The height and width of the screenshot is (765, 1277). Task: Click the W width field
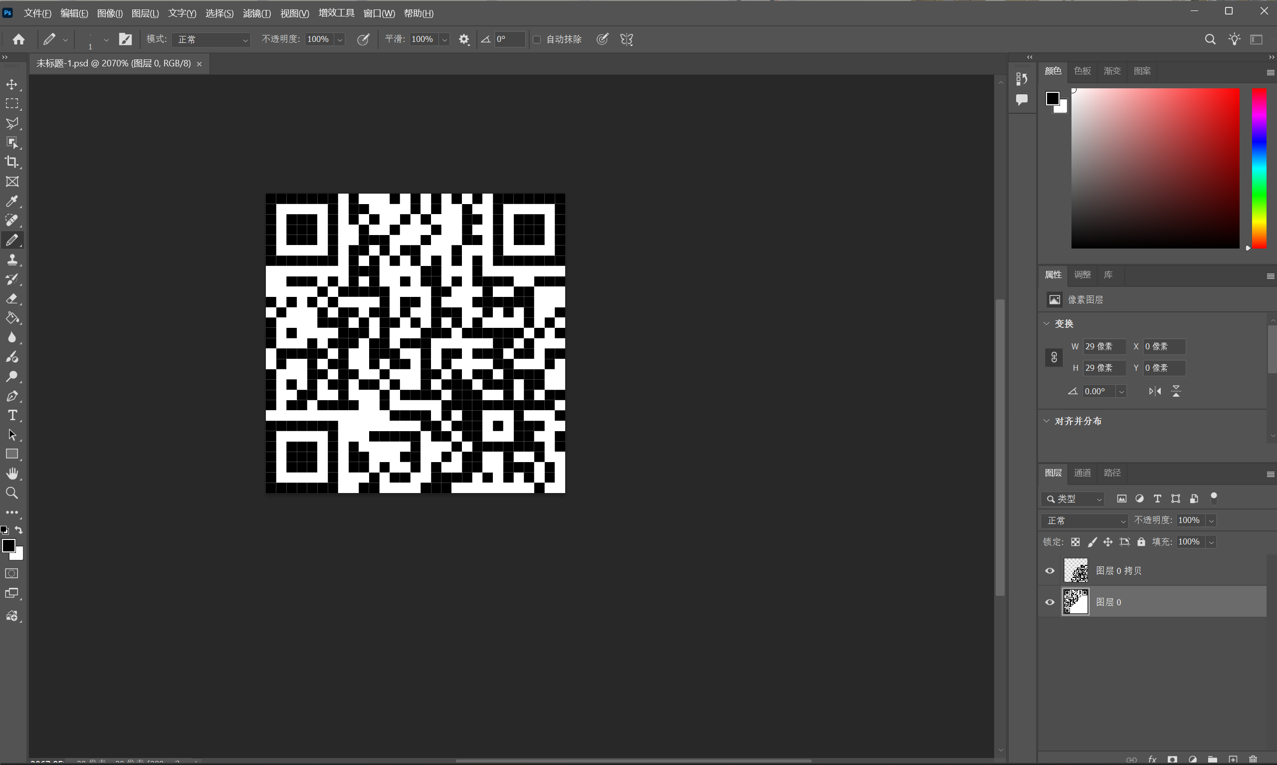(1104, 346)
